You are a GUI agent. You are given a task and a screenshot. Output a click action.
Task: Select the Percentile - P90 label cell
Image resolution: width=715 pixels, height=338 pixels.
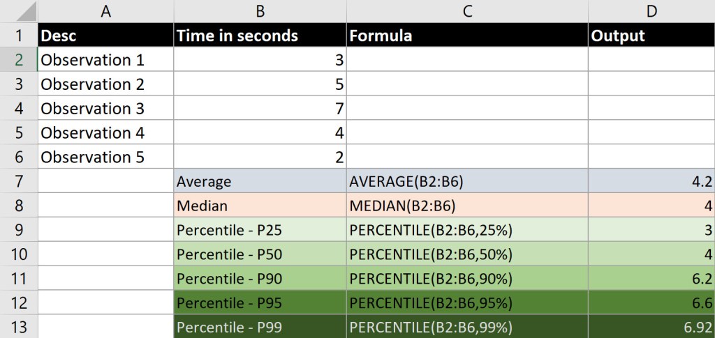(260, 279)
